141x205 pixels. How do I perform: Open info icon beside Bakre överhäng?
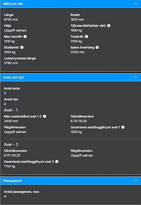point(97,47)
